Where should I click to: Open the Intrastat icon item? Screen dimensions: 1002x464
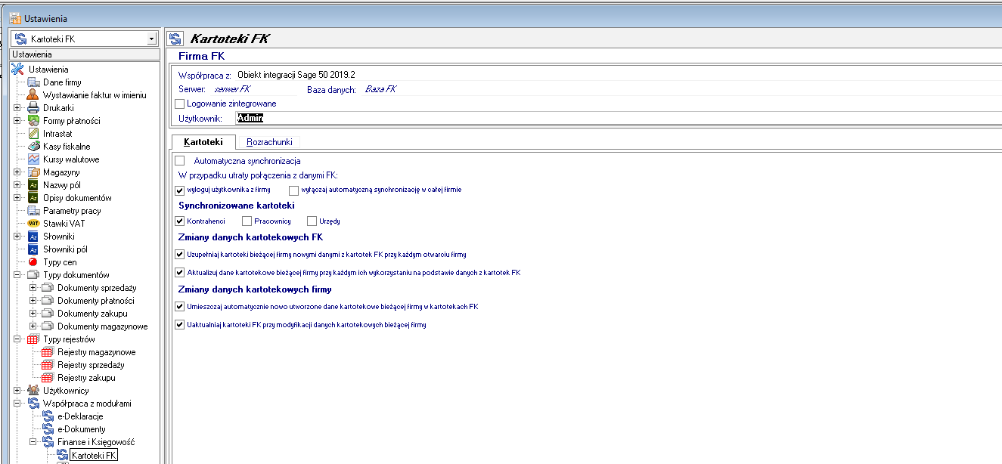click(33, 134)
